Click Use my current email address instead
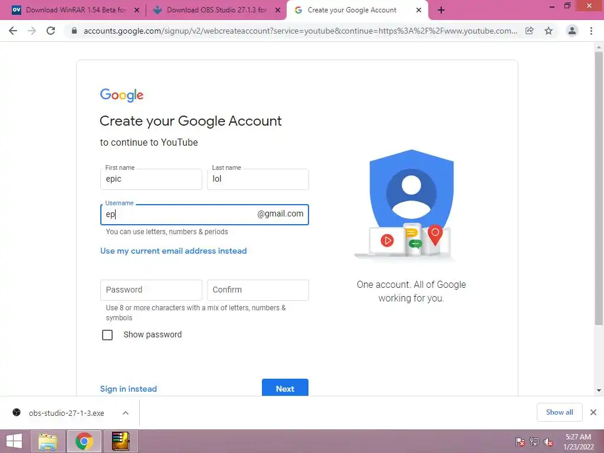The width and height of the screenshot is (604, 453). 173,251
